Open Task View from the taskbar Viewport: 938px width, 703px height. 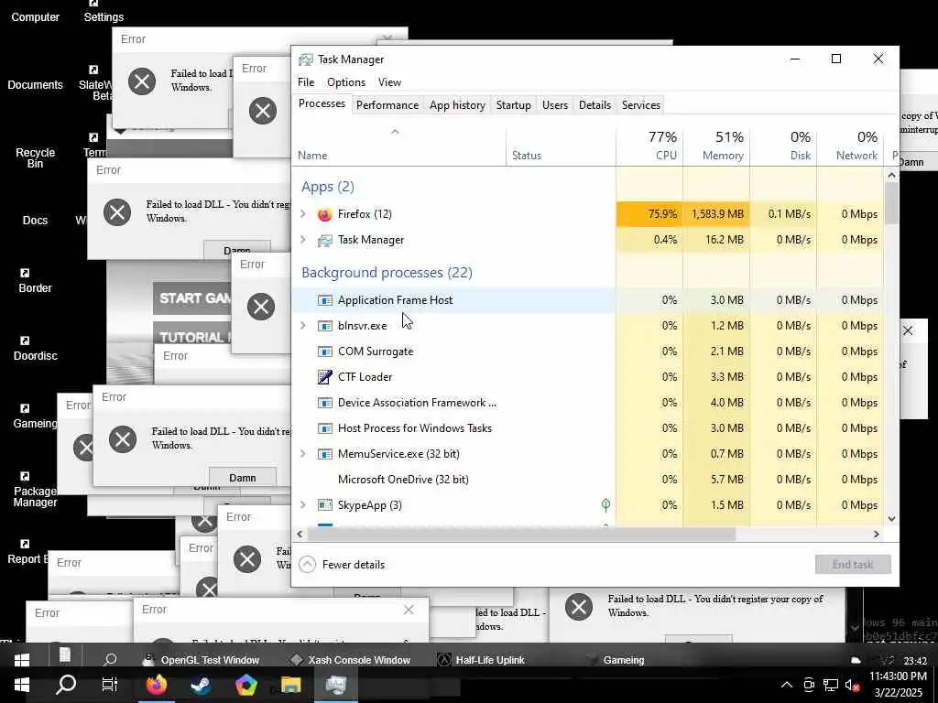(110, 685)
